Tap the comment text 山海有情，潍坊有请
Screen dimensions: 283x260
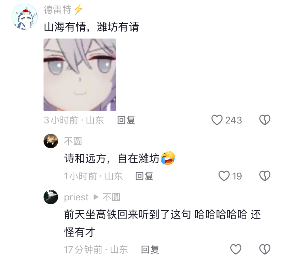(x=91, y=27)
